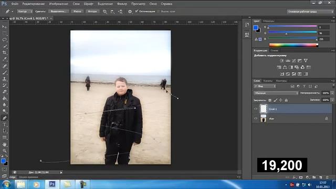Open the pen tool preset picker arrow
The width and height of the screenshot is (336, 189).
click(x=13, y=12)
